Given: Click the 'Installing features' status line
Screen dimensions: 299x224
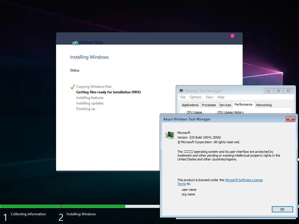Looking at the screenshot, I should point(90,98).
